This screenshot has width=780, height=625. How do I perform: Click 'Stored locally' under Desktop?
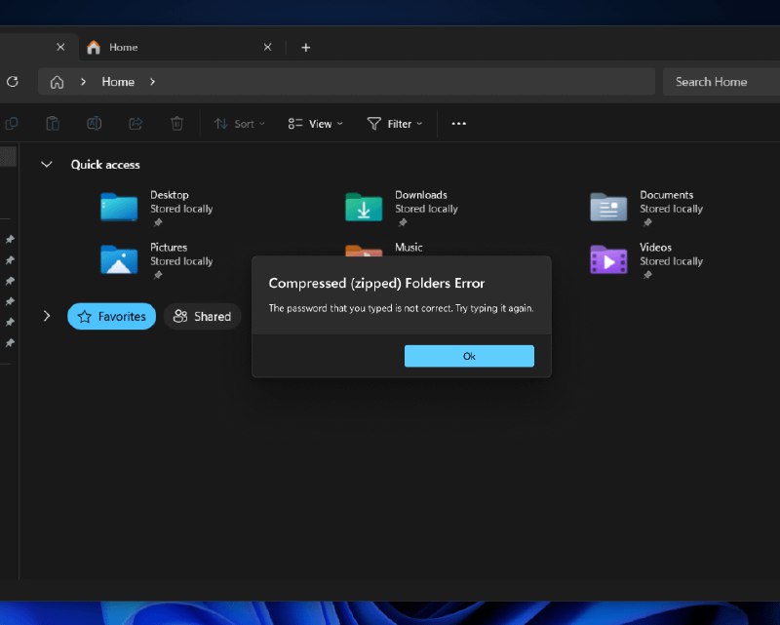coord(181,209)
